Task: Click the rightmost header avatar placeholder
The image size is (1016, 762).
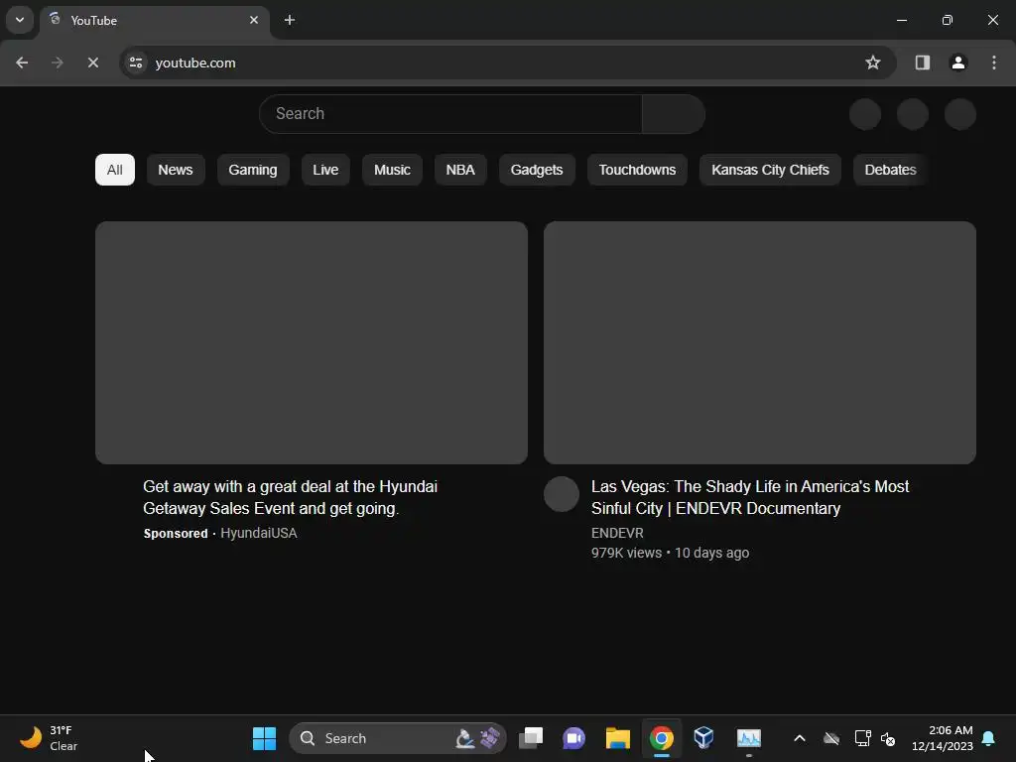Action: 959,114
